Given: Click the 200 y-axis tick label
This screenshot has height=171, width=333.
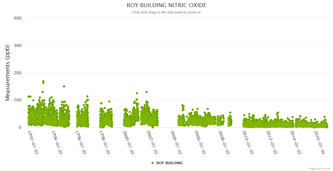Looking at the screenshot, I should click(18, 73).
